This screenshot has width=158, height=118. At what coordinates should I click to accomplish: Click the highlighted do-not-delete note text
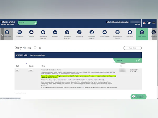pyautogui.click(x=78, y=77)
